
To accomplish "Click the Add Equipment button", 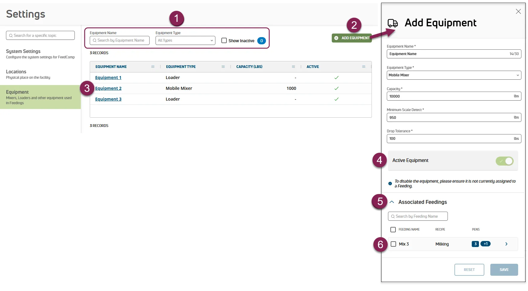I will 352,38.
